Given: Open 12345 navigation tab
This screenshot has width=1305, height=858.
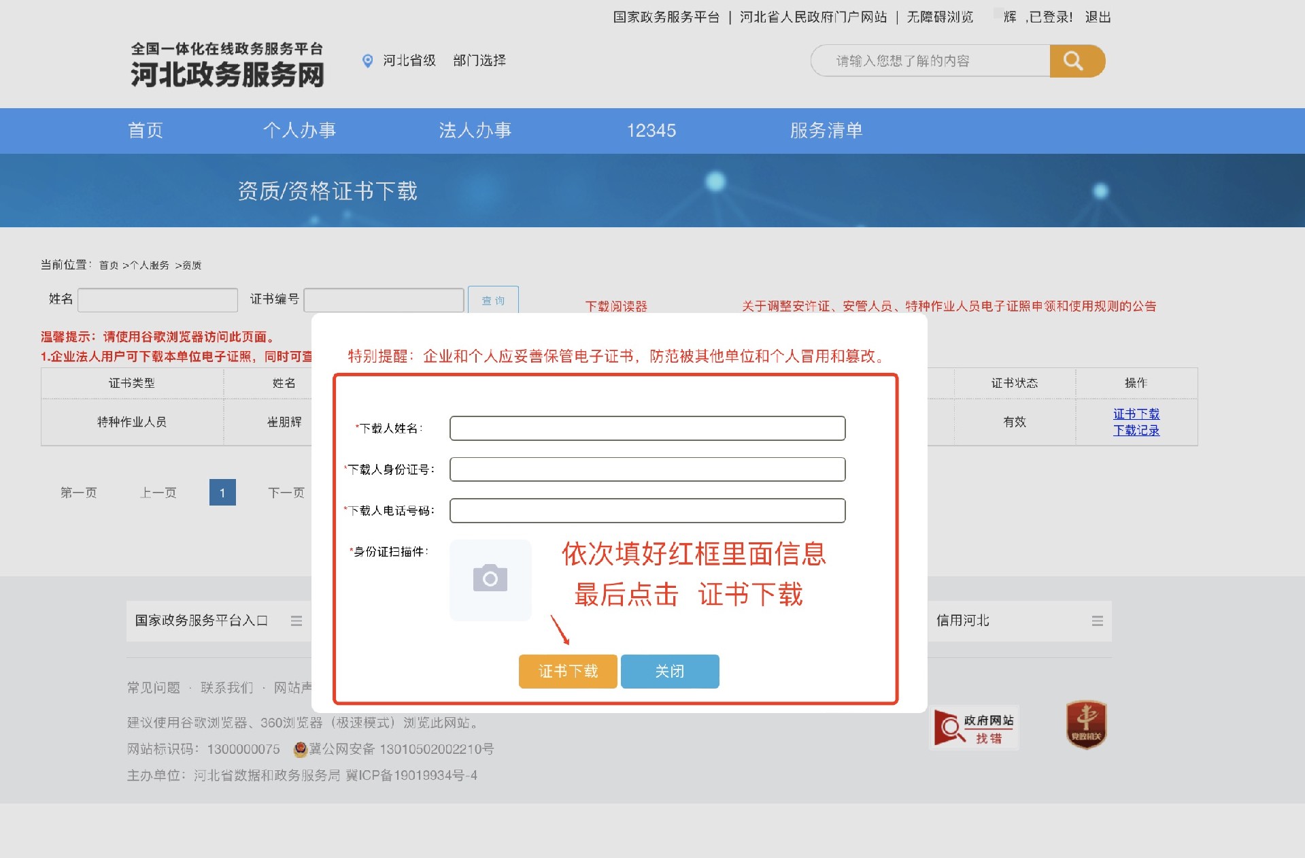Looking at the screenshot, I should (651, 130).
